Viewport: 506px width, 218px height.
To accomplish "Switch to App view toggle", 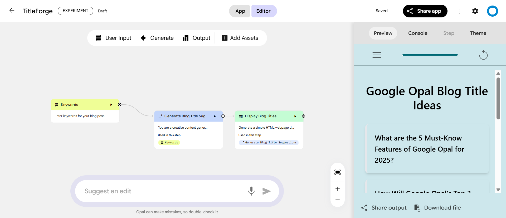I will pos(240,11).
